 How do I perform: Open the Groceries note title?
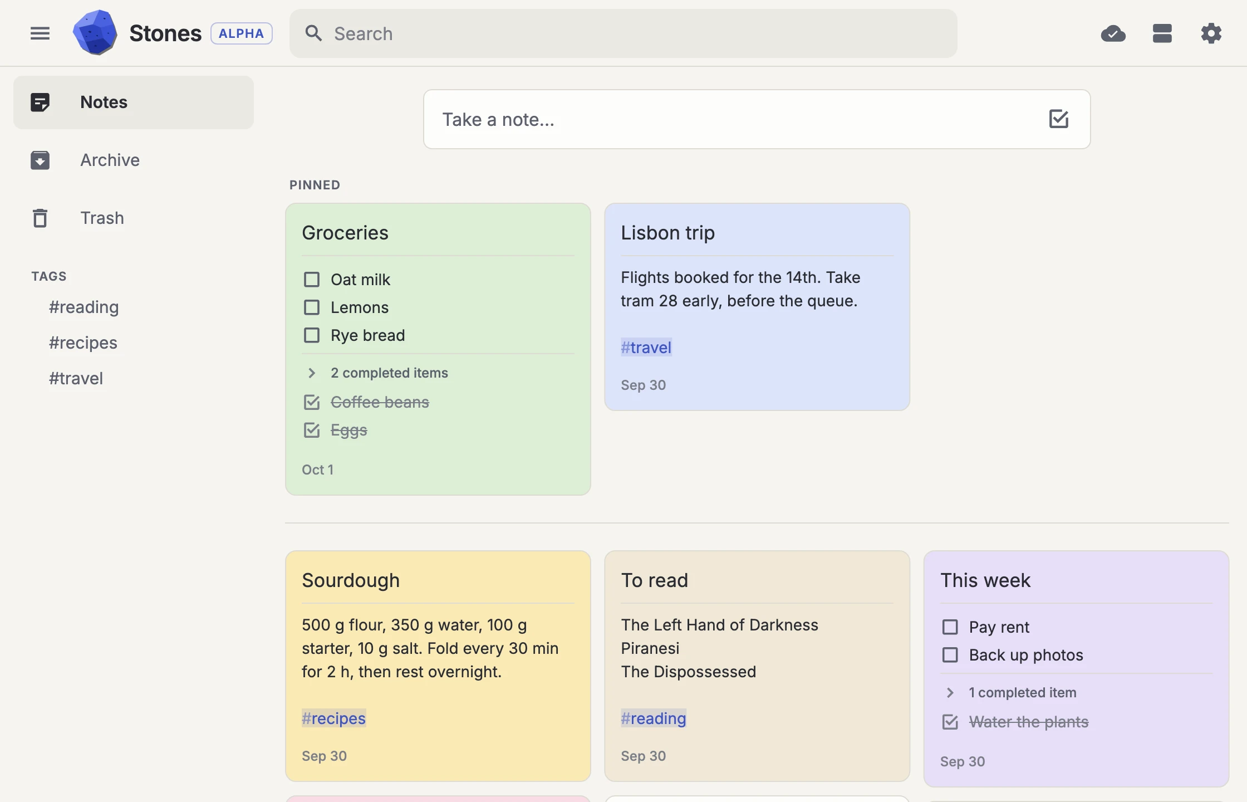[x=345, y=233]
